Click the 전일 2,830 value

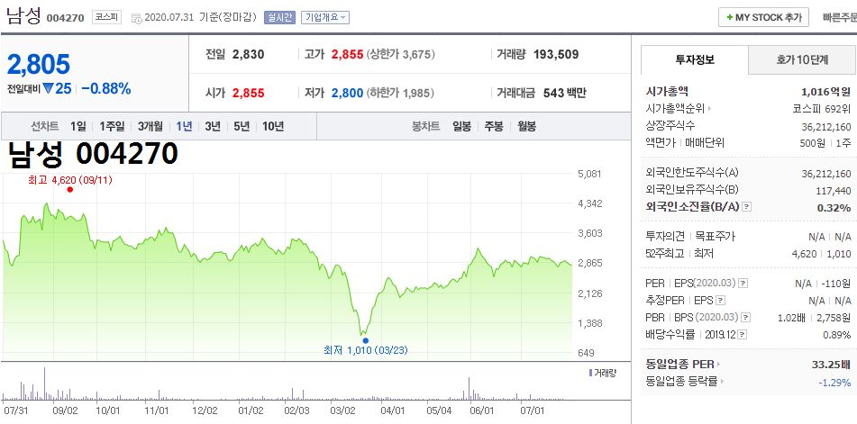248,55
